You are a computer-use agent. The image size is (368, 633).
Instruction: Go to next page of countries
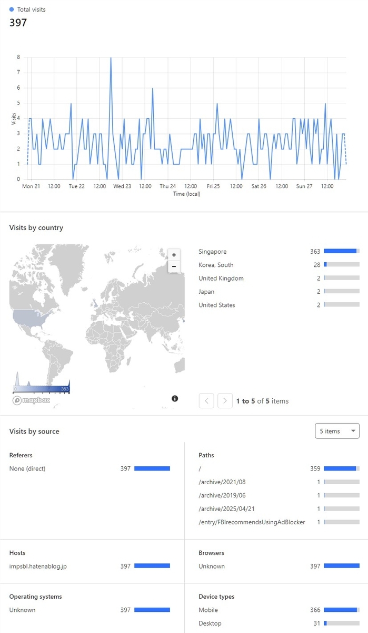click(x=225, y=401)
